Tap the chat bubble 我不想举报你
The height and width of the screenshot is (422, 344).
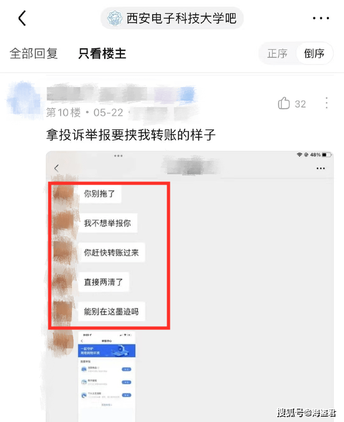click(x=107, y=223)
